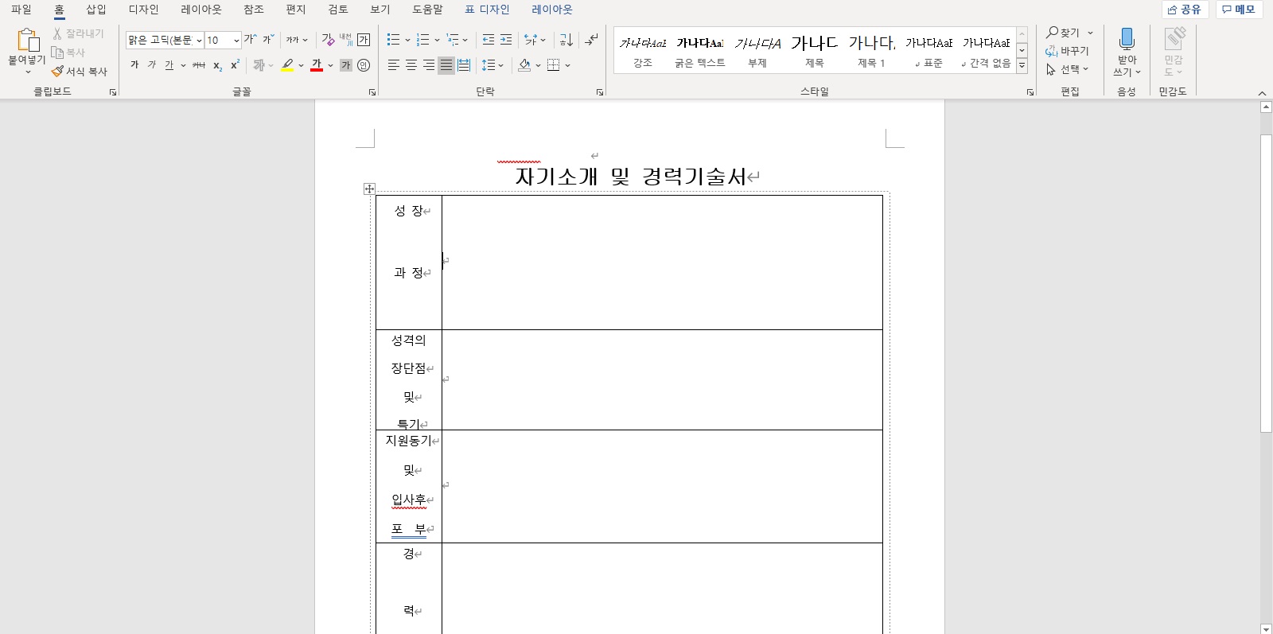1273x634 pixels.
Task: Click the enclosed character (circled) icon
Action: point(364,65)
